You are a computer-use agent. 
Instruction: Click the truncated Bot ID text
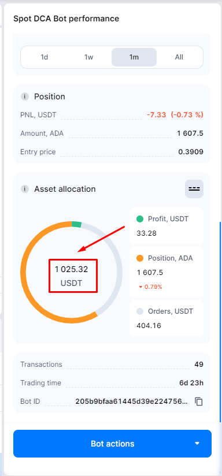131,401
